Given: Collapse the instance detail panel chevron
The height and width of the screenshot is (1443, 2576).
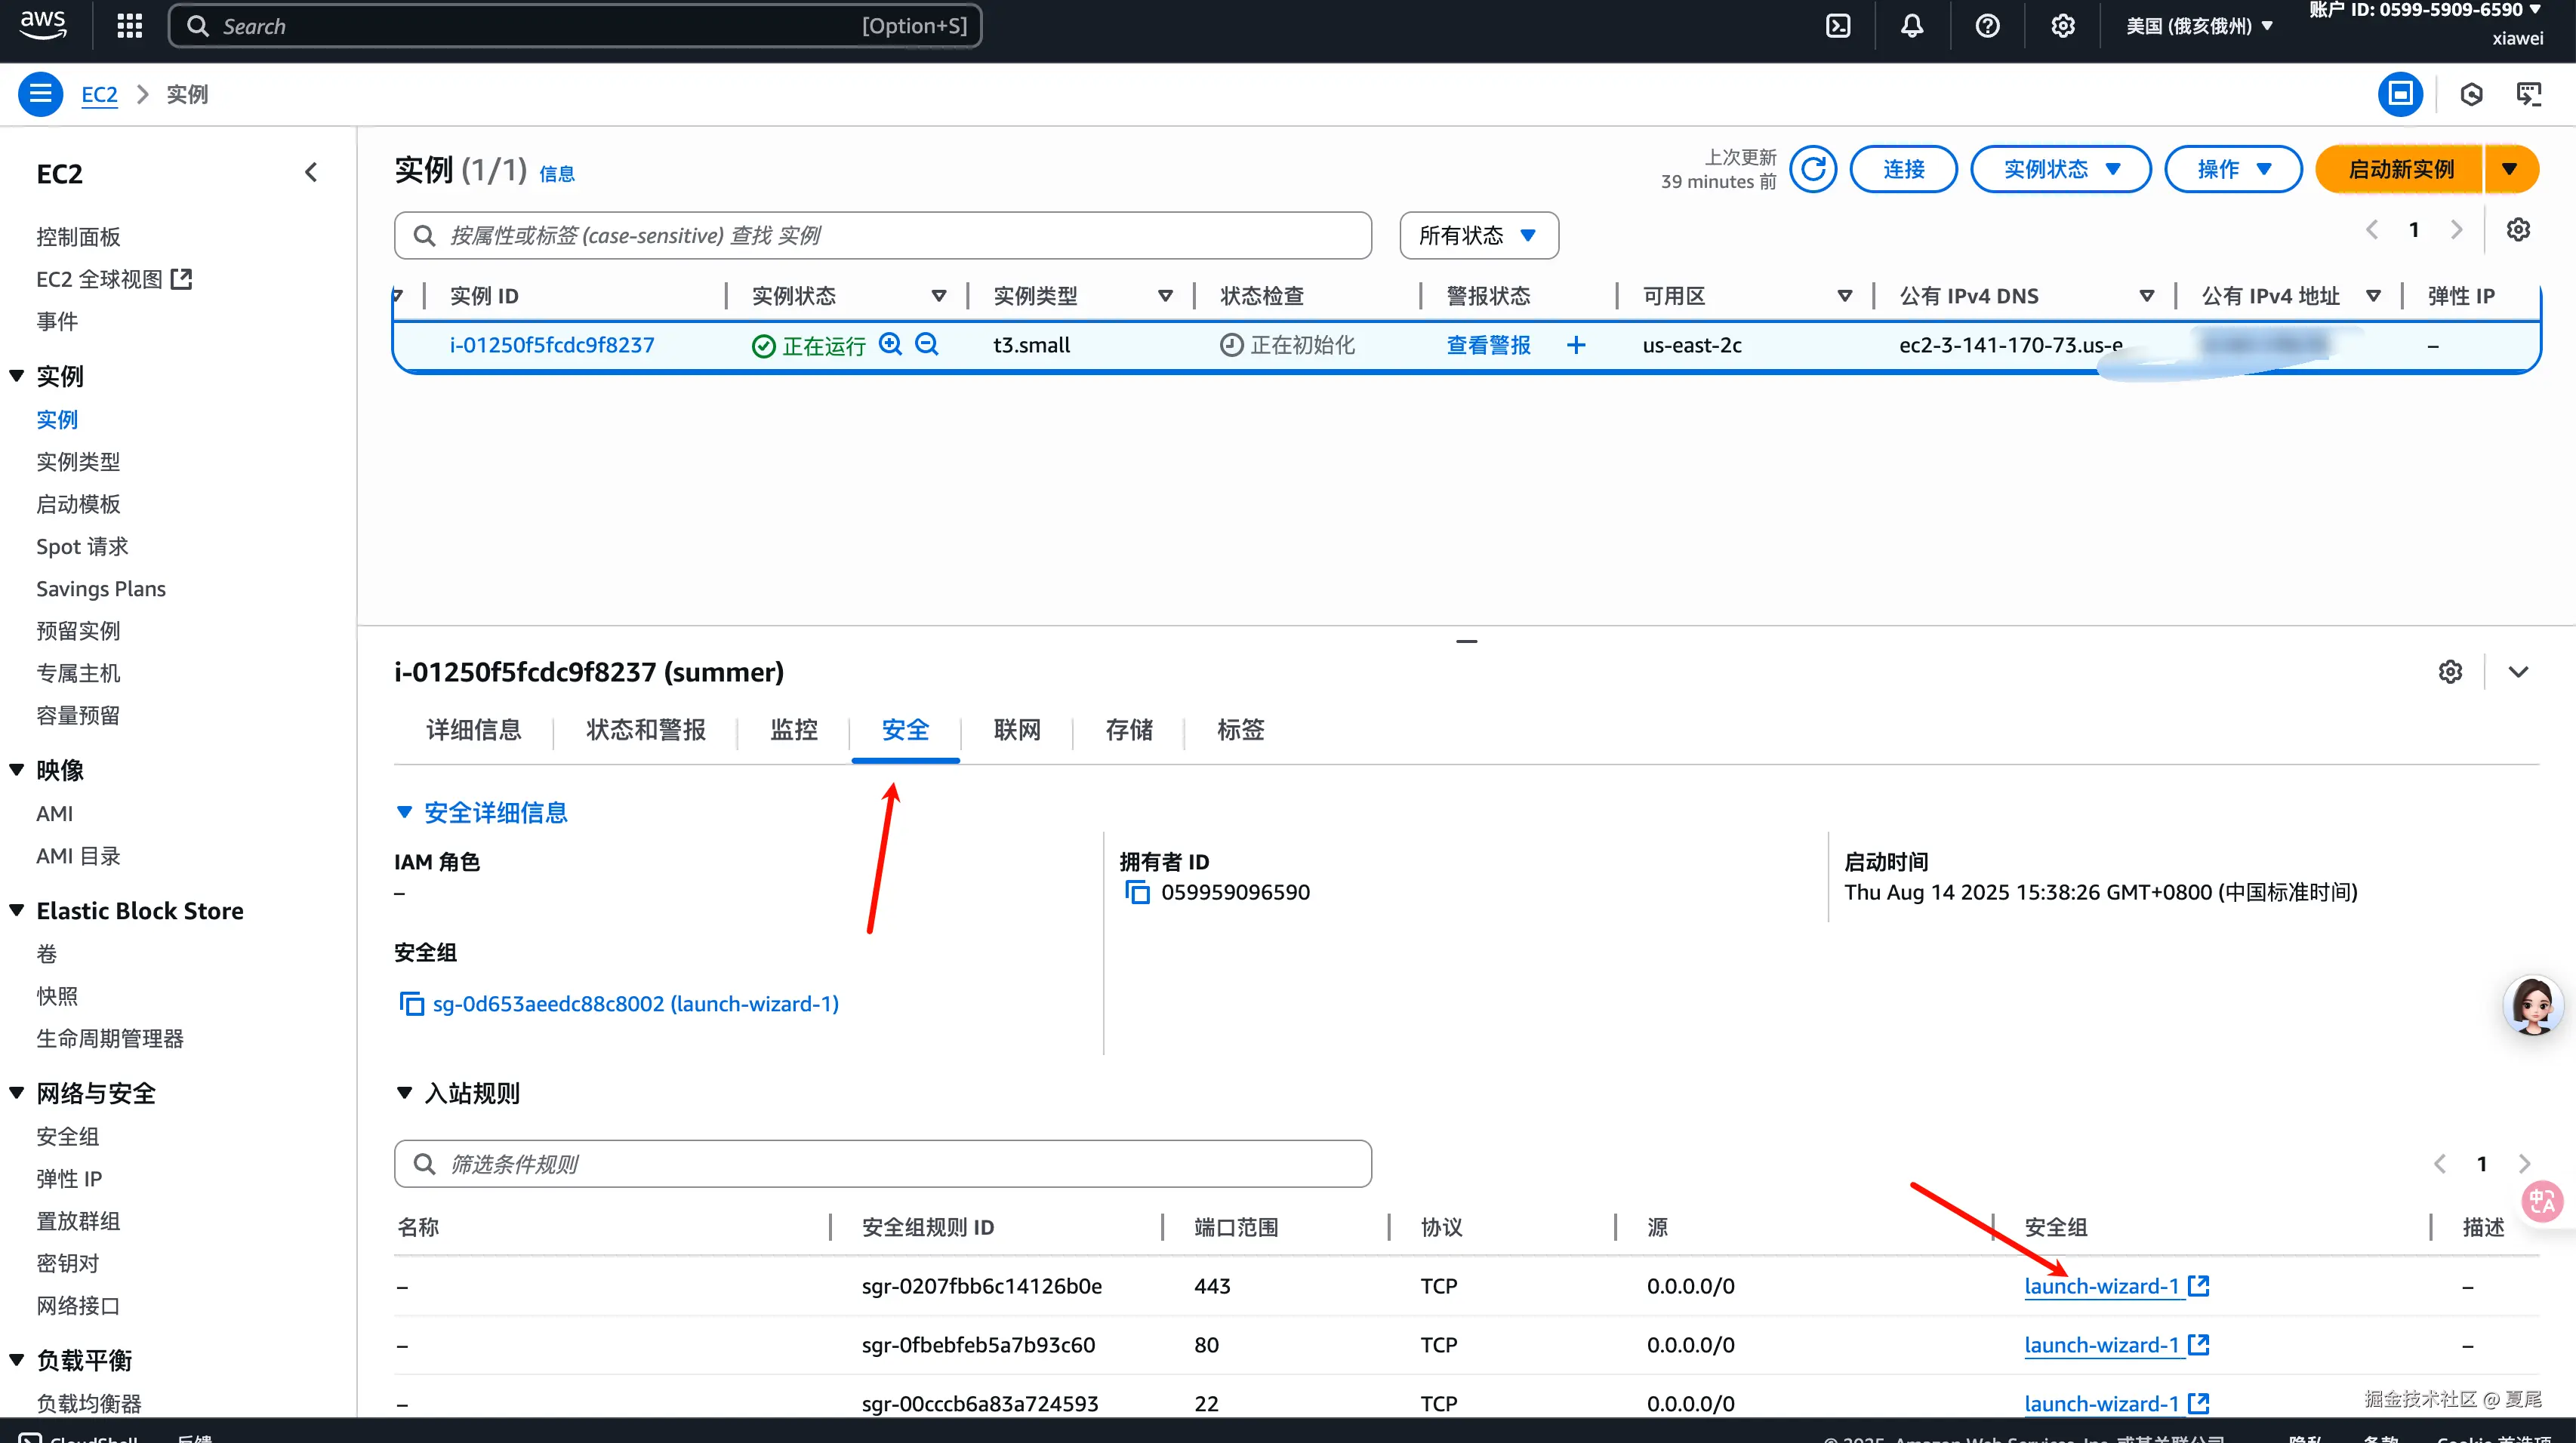Looking at the screenshot, I should [2518, 672].
